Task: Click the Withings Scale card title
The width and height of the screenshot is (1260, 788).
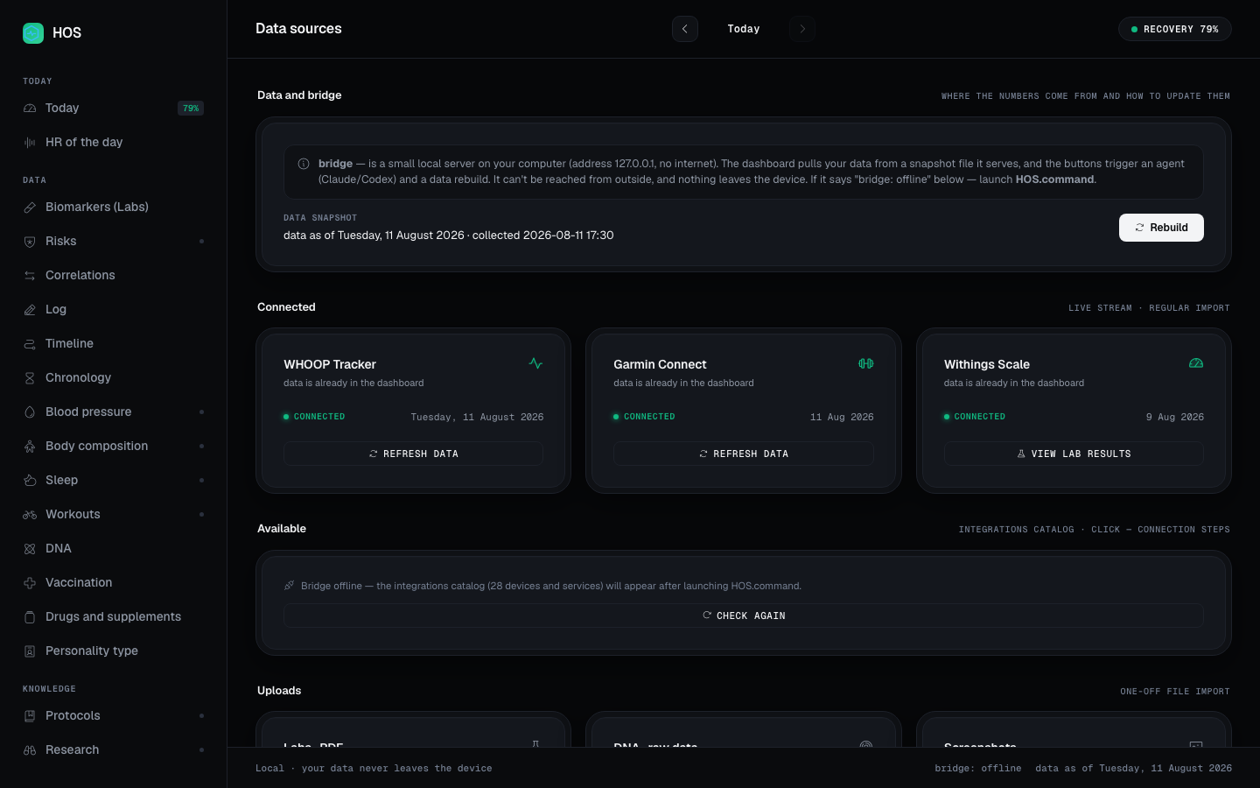Action: [987, 364]
